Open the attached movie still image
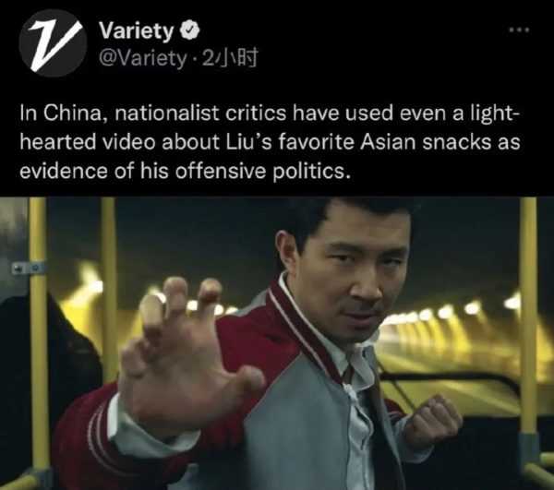The image size is (554, 490). (x=277, y=343)
